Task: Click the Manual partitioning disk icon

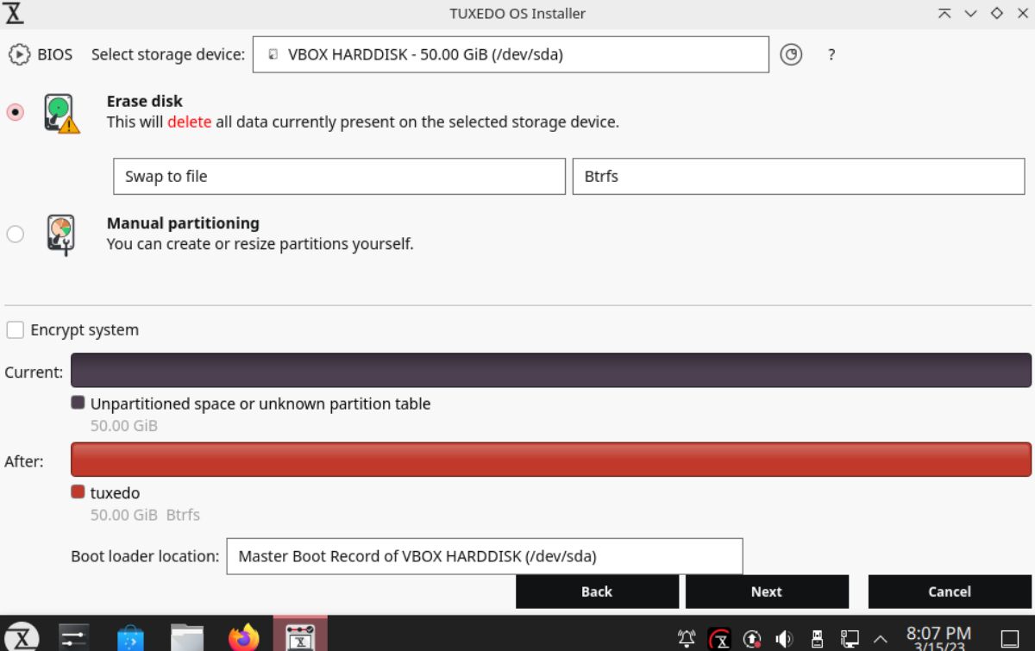Action: click(61, 233)
